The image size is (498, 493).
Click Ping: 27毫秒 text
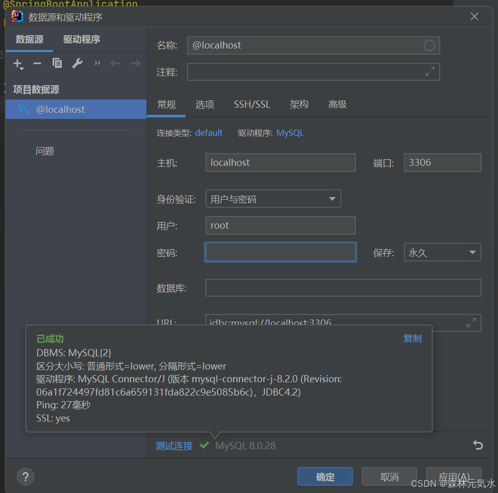[x=63, y=405]
